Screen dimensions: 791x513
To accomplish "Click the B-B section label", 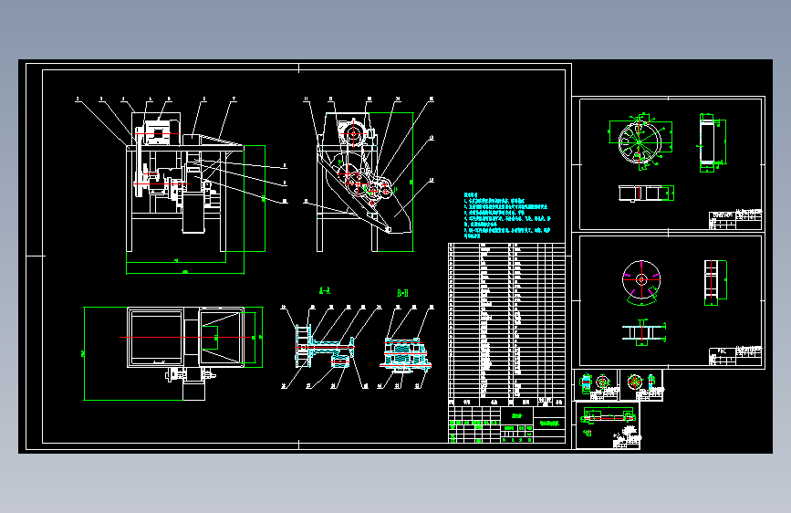I will [x=402, y=293].
